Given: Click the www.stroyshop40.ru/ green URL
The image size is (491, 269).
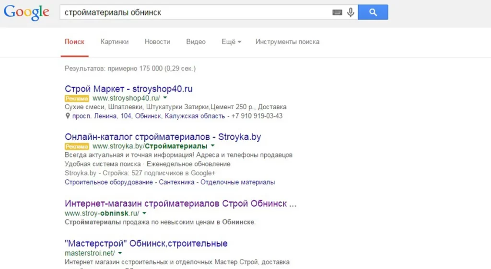Looking at the screenshot, I should pyautogui.click(x=126, y=98).
